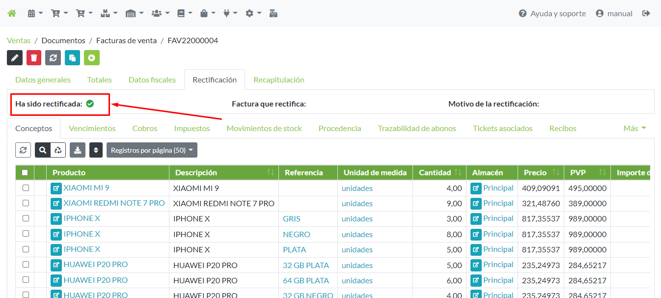Expand the Más dropdown on the tab bar
The image size is (661, 298).
634,128
